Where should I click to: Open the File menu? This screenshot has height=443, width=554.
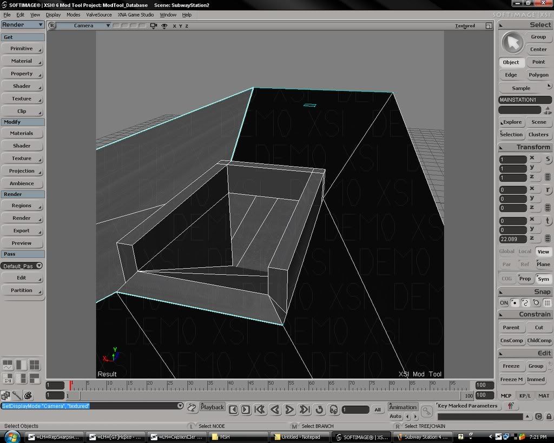[7, 15]
